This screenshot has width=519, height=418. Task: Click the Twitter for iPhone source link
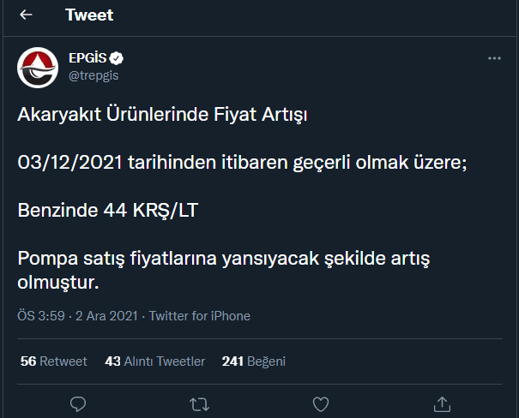[200, 316]
